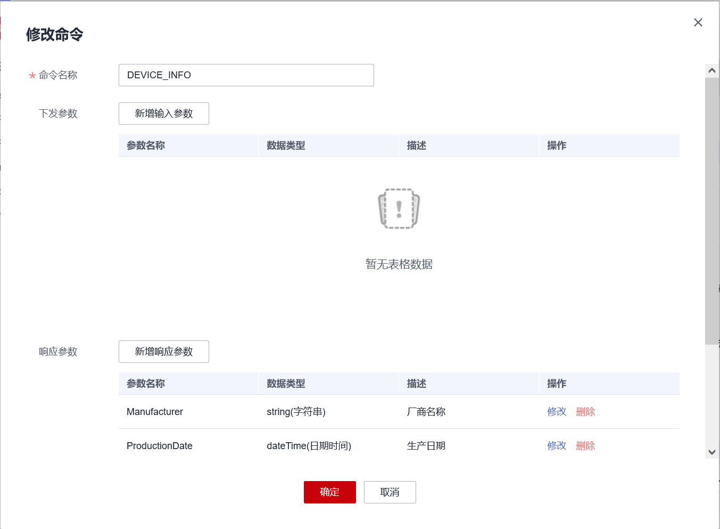Click the empty table data alert icon
Screen dimensions: 720x529
tap(399, 208)
